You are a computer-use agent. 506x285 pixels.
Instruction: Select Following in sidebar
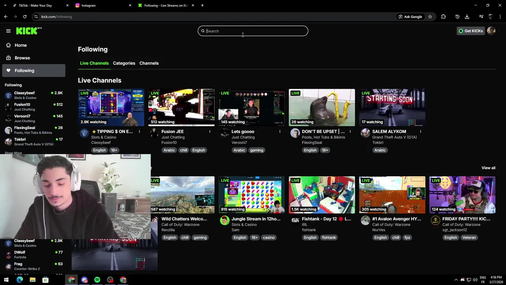pos(34,70)
